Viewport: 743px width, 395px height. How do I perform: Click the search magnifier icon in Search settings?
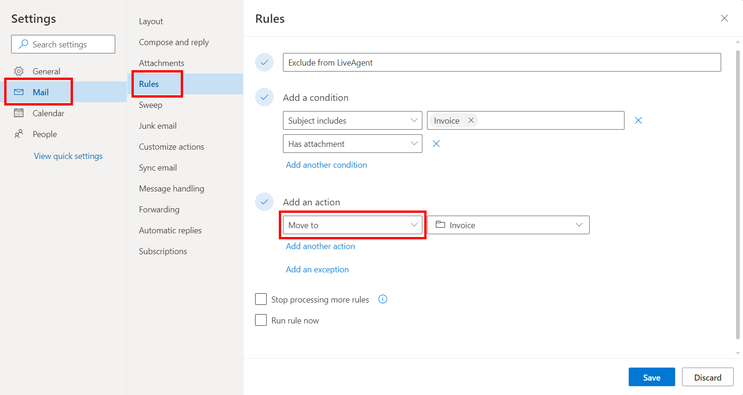(23, 44)
